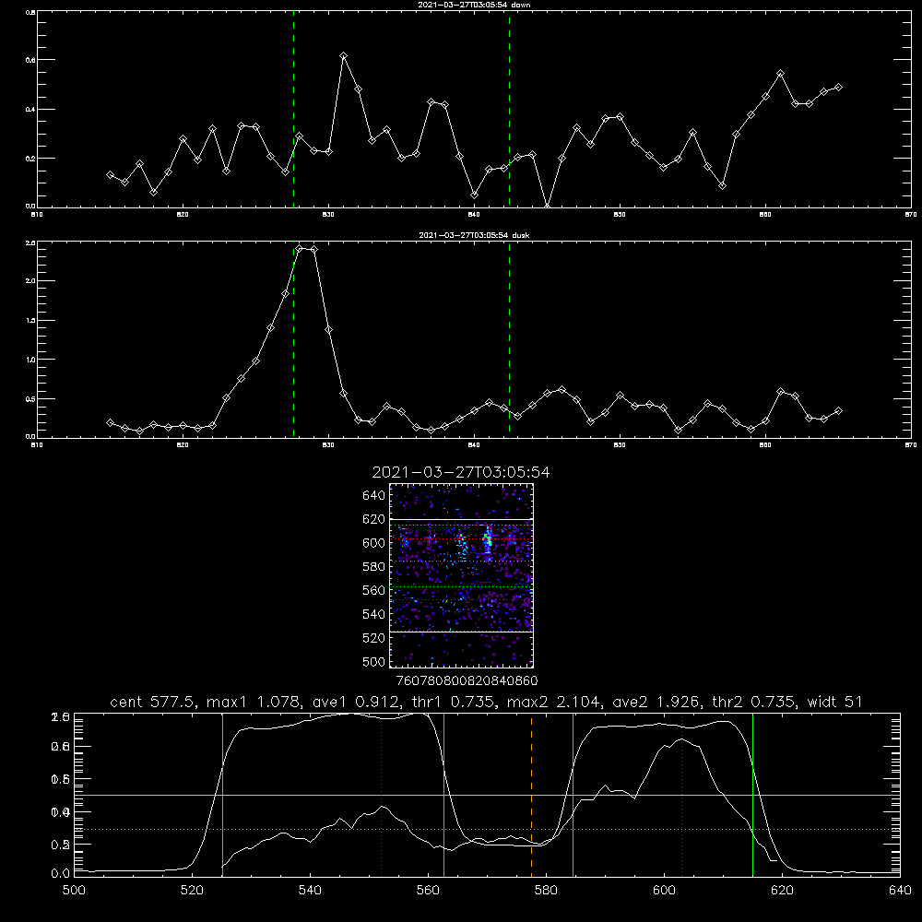Open the spectrogram heatmap image
922x922 pixels.
[461, 575]
